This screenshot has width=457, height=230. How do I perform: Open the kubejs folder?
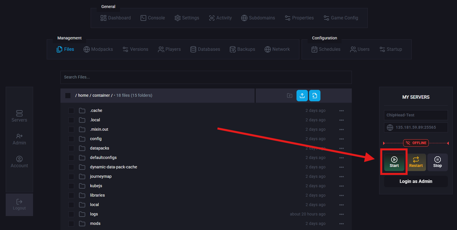click(96, 186)
